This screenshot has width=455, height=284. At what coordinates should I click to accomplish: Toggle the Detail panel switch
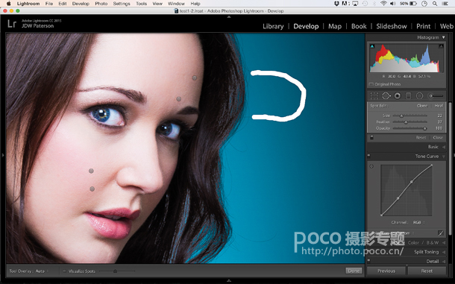pos(368,261)
